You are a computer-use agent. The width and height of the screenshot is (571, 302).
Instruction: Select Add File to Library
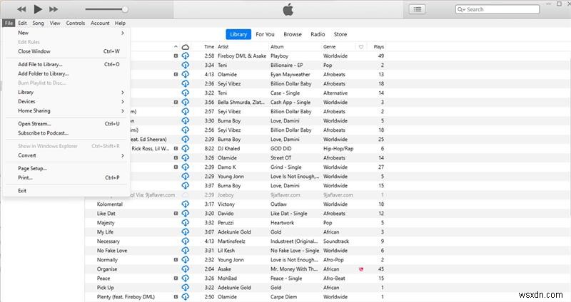pyautogui.click(x=66, y=64)
